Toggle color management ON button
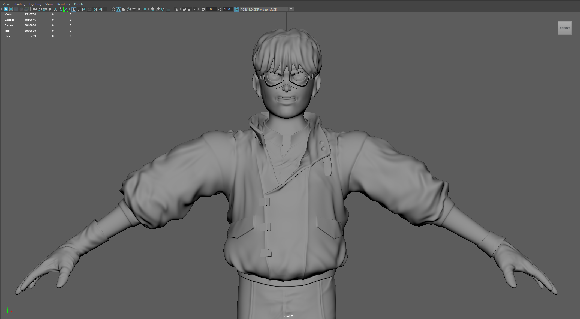This screenshot has width=580, height=319. coord(236,9)
